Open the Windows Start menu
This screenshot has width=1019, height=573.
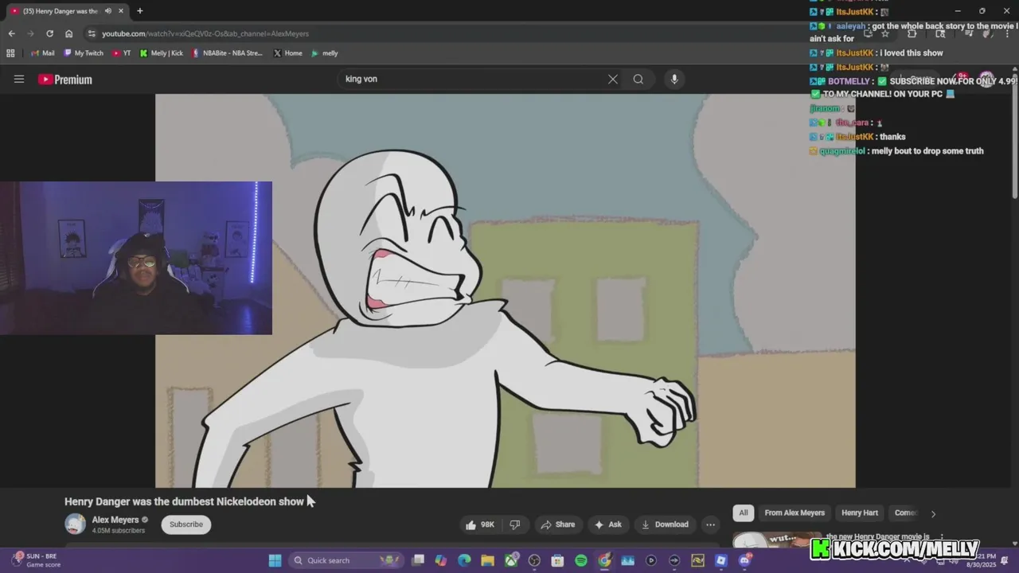pyautogui.click(x=275, y=560)
